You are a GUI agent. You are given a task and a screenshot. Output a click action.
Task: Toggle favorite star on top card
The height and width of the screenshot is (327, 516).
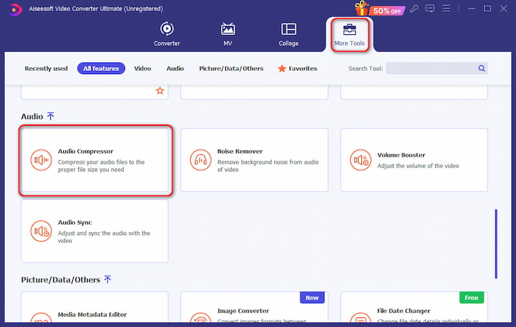[x=160, y=90]
